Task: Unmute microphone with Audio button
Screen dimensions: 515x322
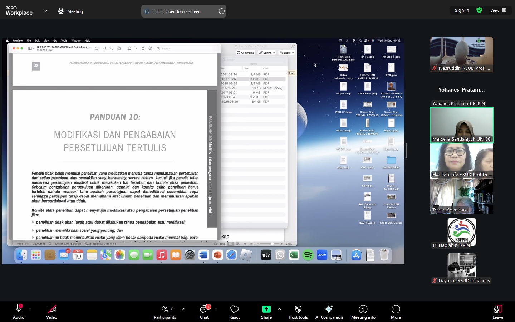Action: (x=19, y=311)
